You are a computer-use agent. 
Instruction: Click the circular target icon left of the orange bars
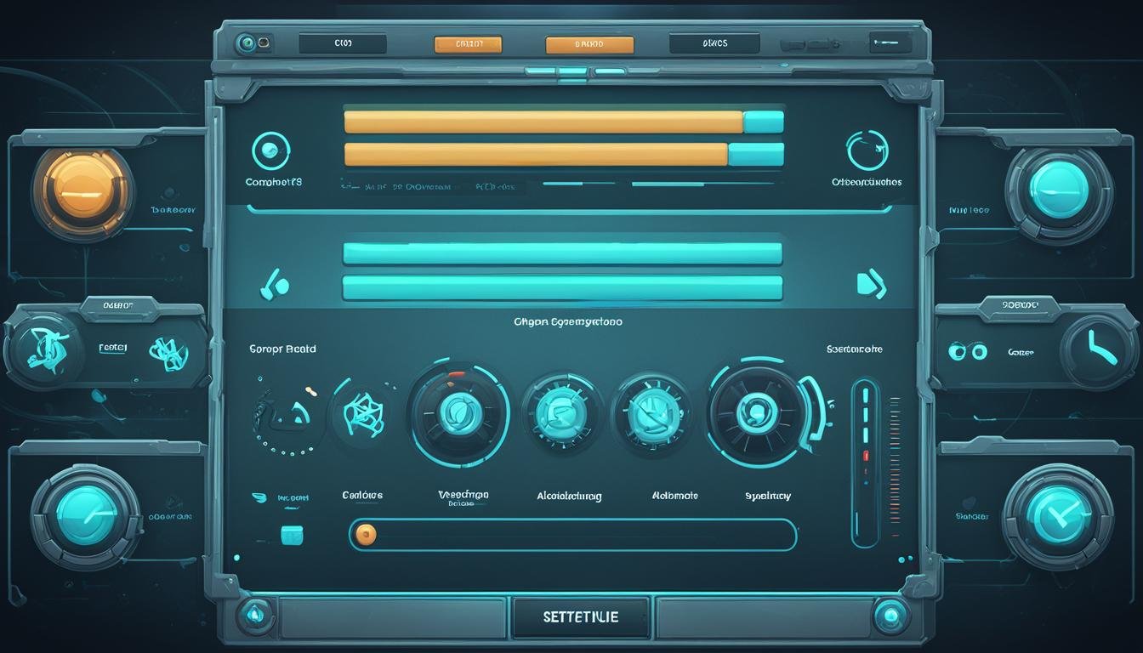tap(271, 150)
